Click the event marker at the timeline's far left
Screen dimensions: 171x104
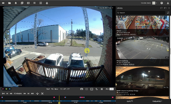coord(2,97)
